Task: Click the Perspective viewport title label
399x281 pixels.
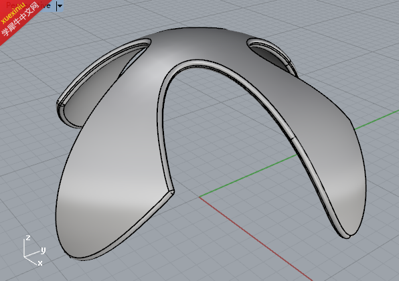Action: point(28,5)
